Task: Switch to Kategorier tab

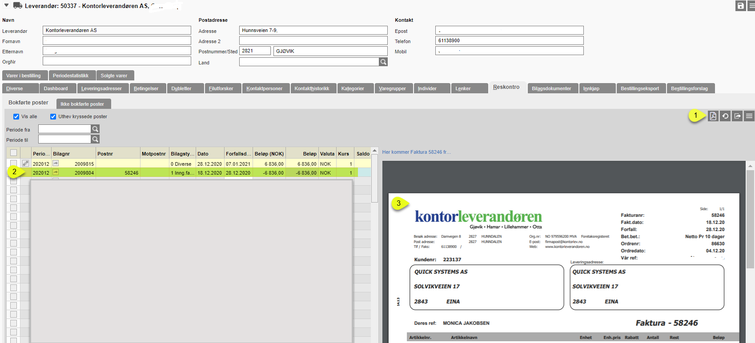Action: tap(356, 88)
